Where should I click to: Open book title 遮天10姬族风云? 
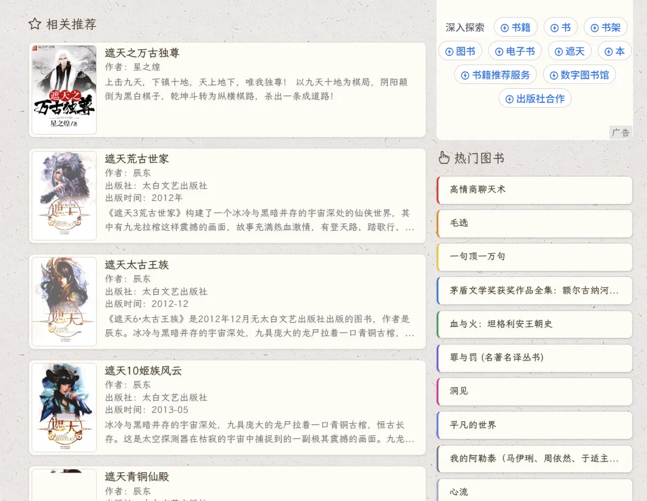coord(143,371)
